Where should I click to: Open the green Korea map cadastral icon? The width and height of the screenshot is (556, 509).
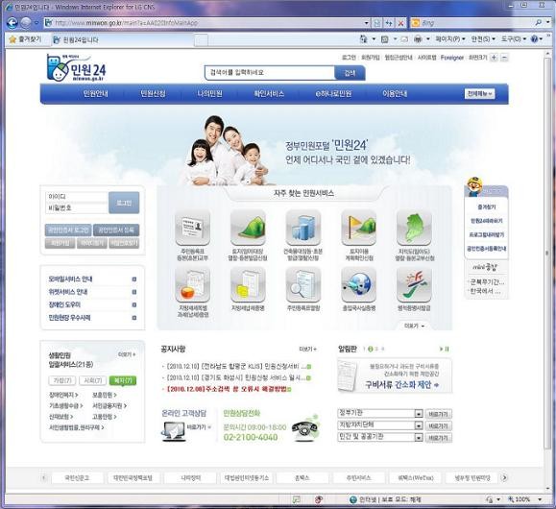(x=414, y=228)
